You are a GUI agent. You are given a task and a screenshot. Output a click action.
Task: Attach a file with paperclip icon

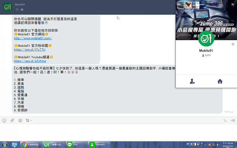(x=12, y=120)
